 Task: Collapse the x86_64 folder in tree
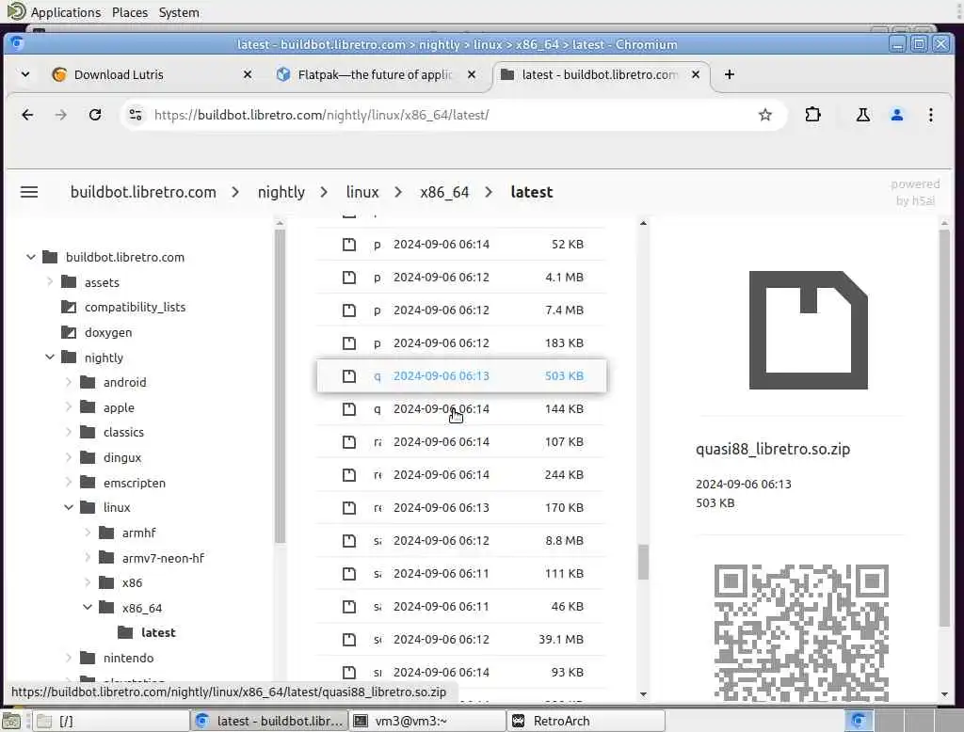pos(88,607)
